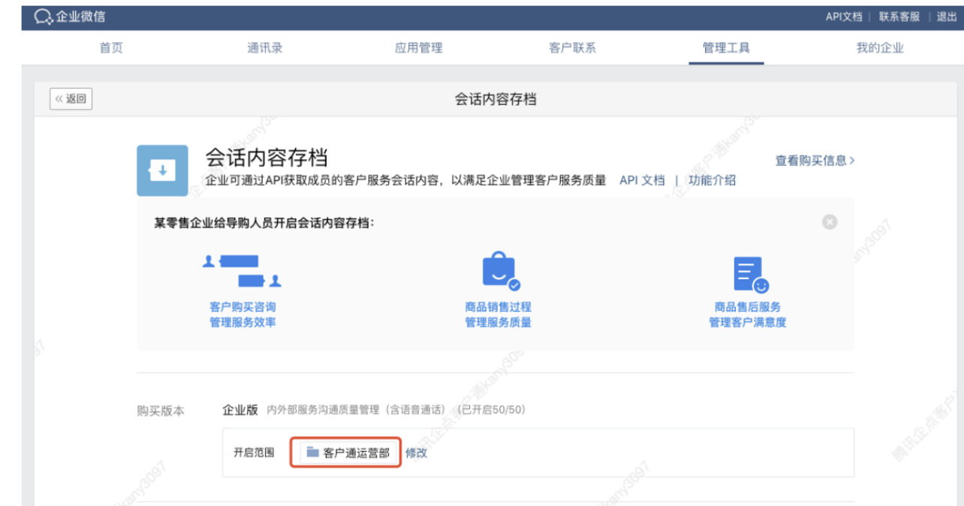Screen dimensions: 964x506
Task: Open the 通讯录 tab
Action: (265, 48)
